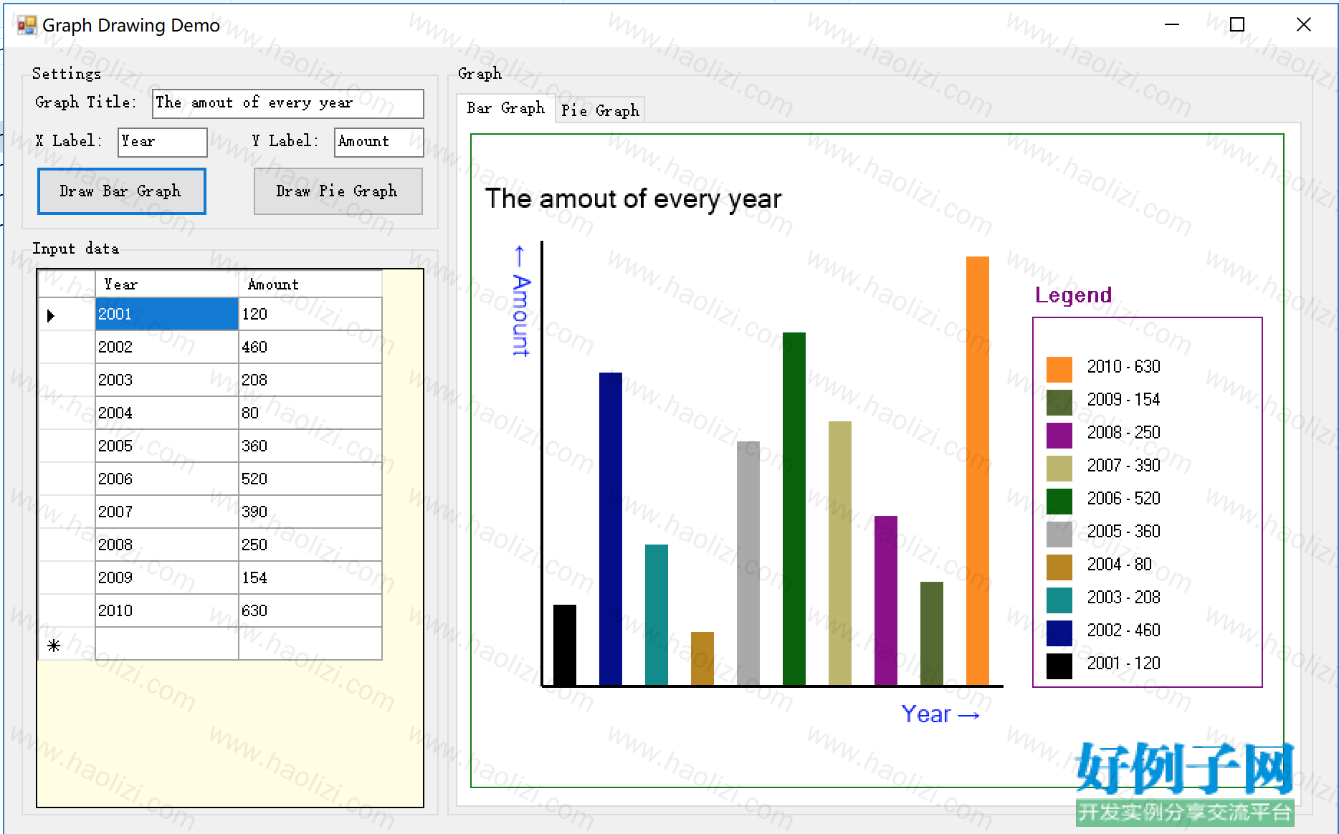The image size is (1339, 834).
Task: Select the 2004 year cell
Action: [167, 413]
